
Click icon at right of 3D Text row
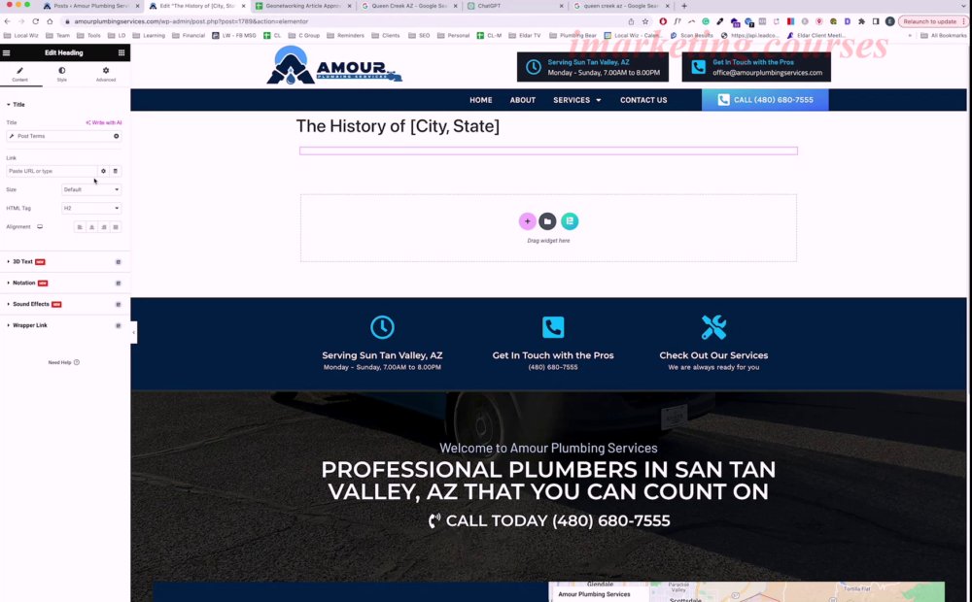pos(118,262)
